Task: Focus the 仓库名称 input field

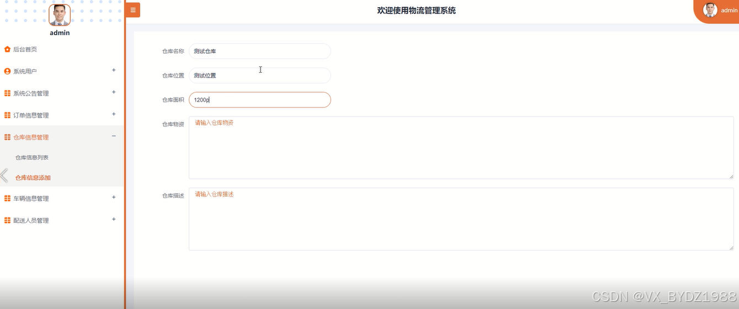Action: 259,51
